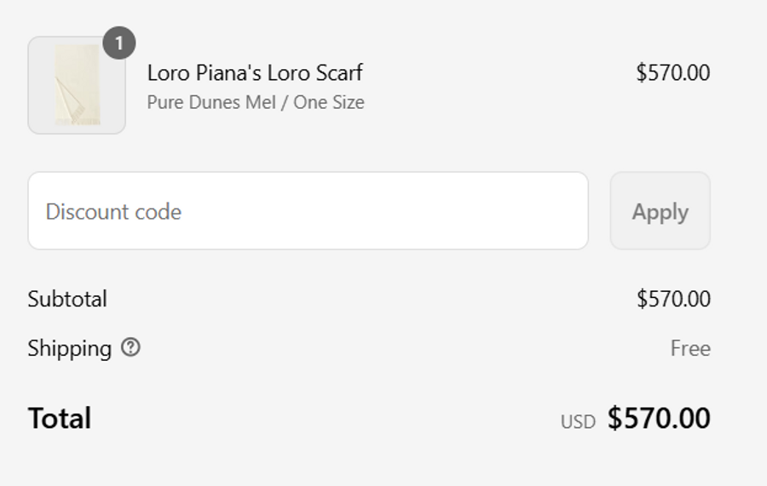The image size is (767, 486).
Task: Select the Subtotal amount $570.00
Action: (x=672, y=299)
